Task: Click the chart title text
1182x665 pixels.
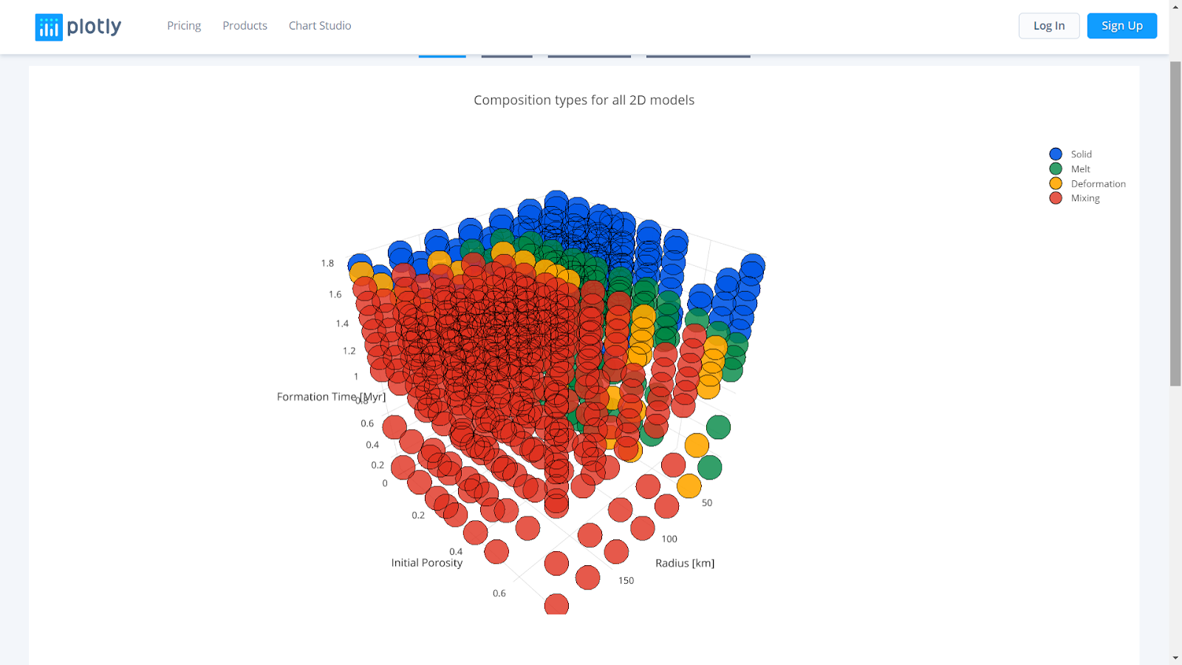Action: pos(584,100)
